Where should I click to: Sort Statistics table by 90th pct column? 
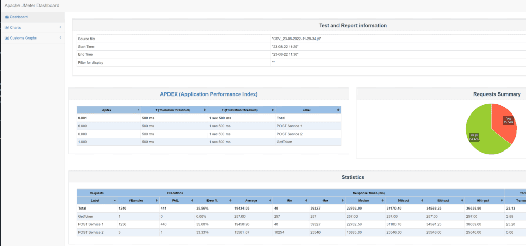(405, 200)
